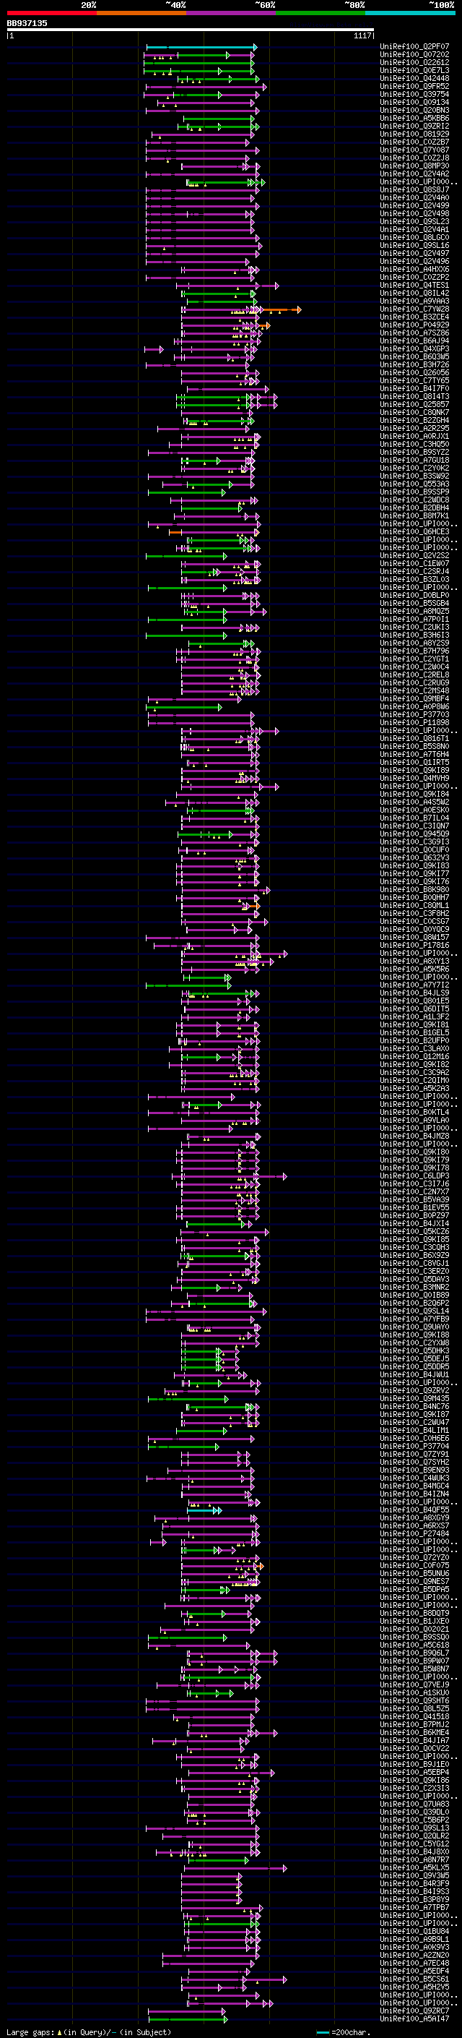Open hit UniRef100_A5AI47
462x2038 pixels.
click(414, 2018)
